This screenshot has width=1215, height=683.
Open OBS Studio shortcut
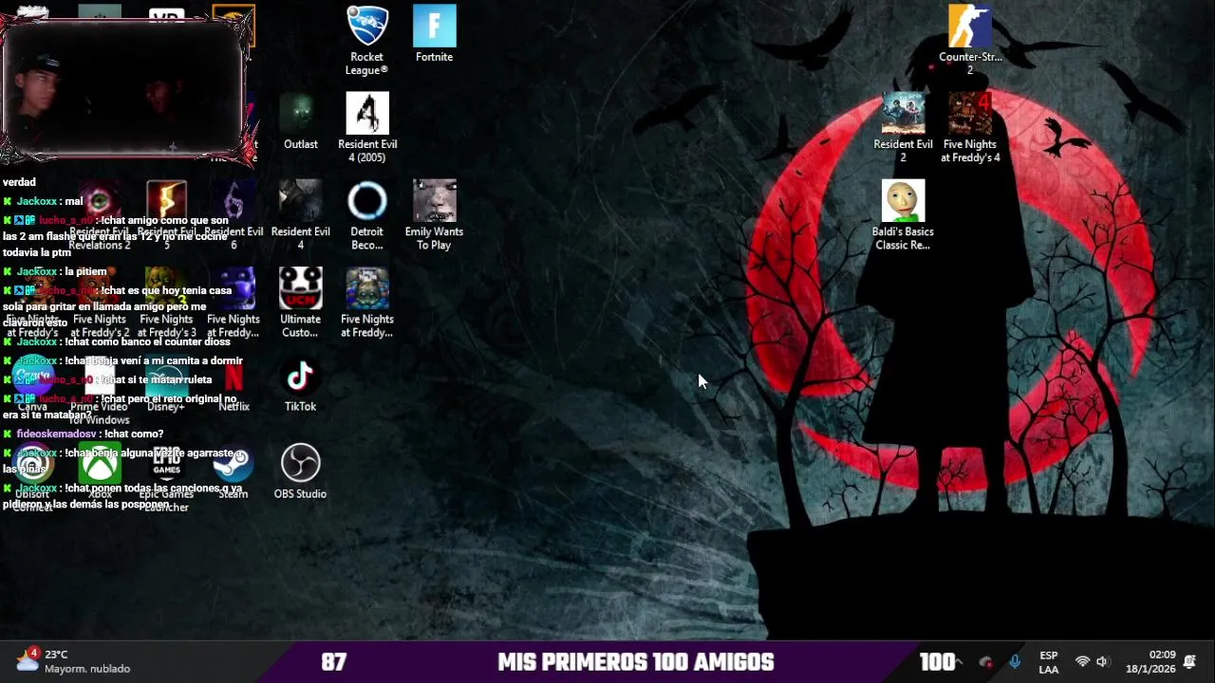point(301,471)
